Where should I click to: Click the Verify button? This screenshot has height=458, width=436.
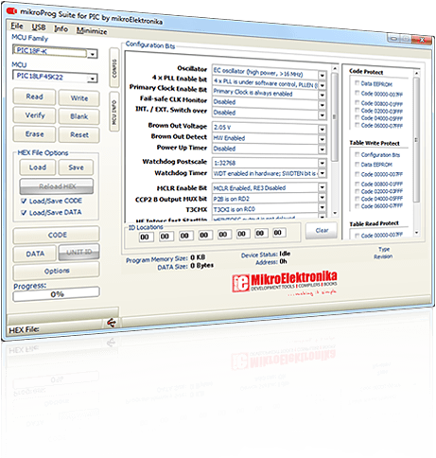click(x=34, y=115)
